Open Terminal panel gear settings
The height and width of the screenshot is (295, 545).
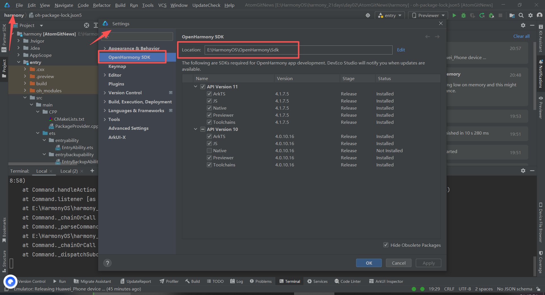[523, 171]
